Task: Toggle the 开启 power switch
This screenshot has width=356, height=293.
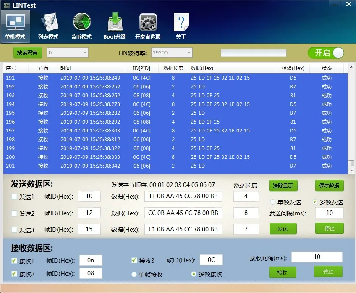Action: [326, 53]
